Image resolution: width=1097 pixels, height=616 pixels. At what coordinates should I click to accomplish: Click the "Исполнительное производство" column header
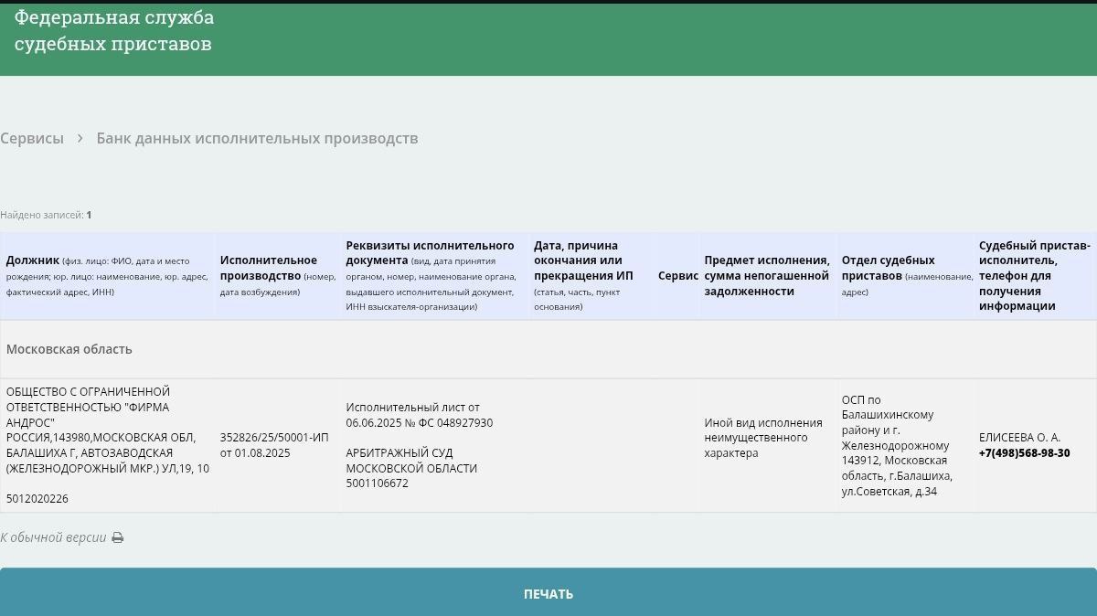pos(274,275)
